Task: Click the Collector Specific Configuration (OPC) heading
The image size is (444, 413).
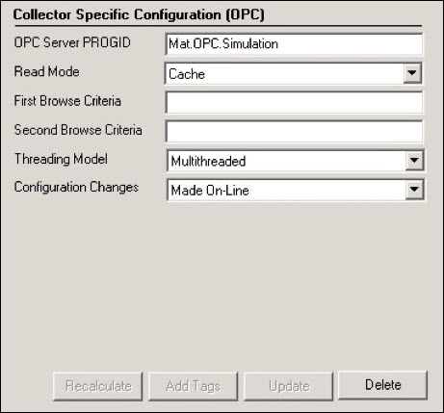Action: [139, 14]
